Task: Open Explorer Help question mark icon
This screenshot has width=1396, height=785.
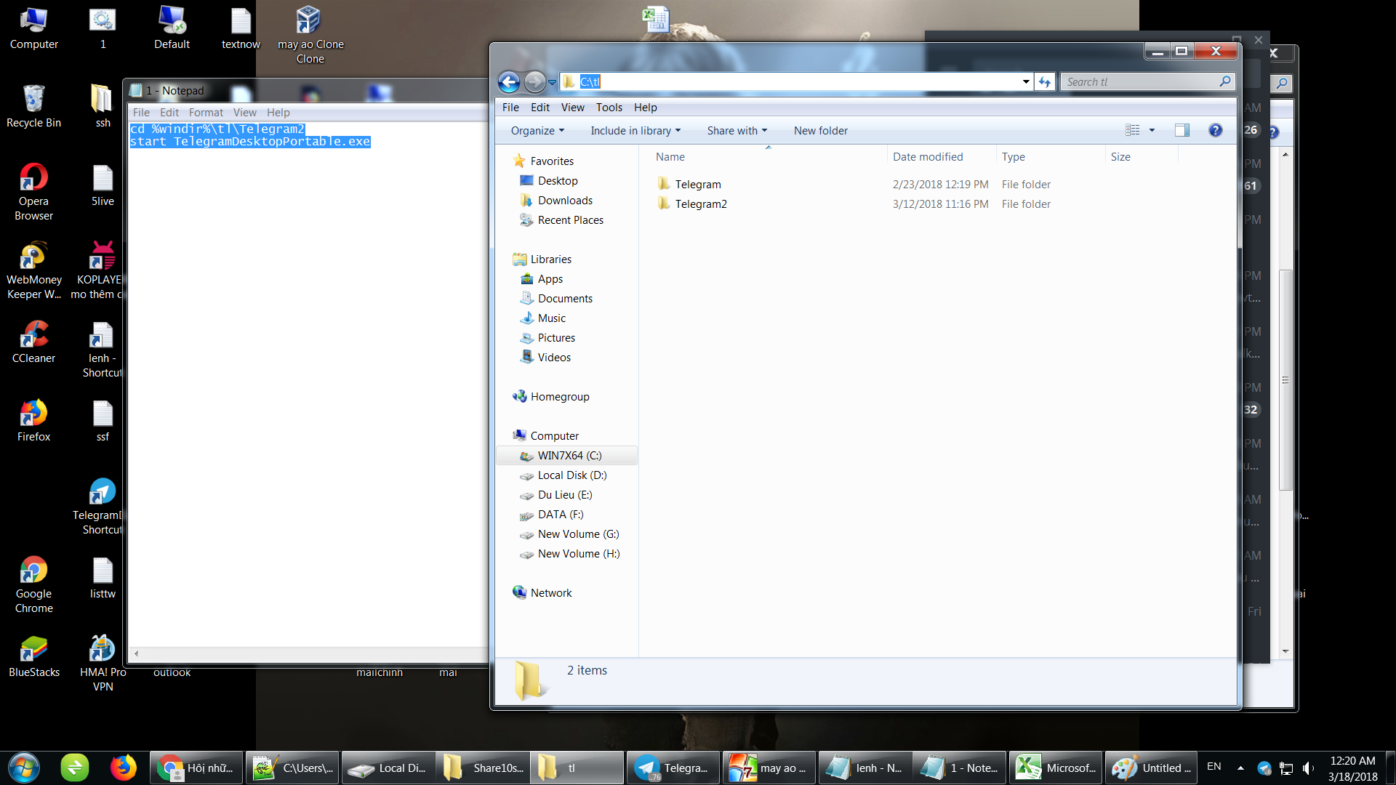Action: point(1215,131)
